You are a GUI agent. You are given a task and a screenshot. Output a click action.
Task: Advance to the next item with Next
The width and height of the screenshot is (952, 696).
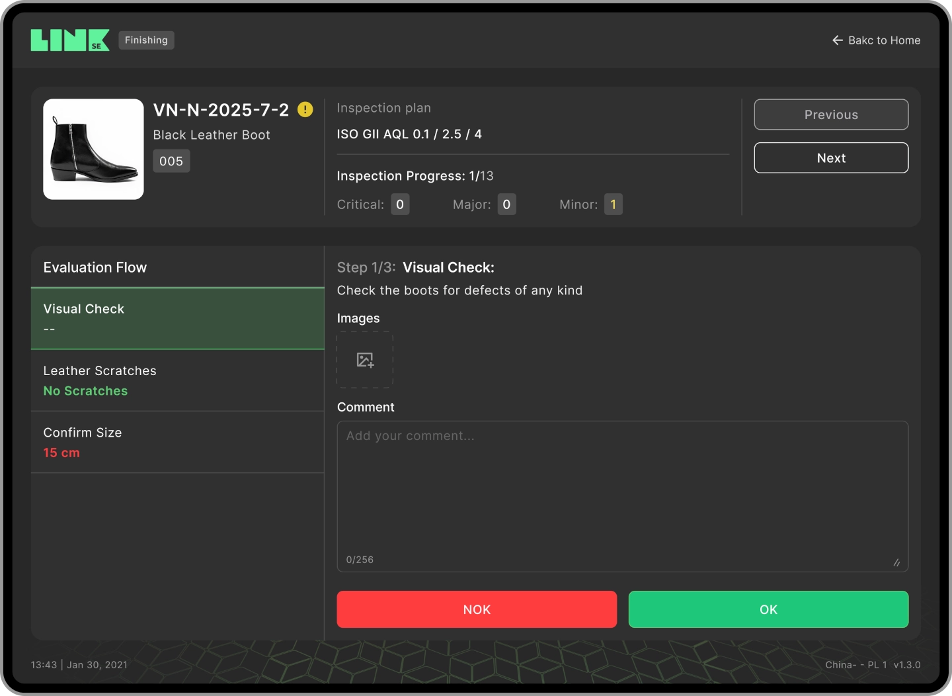click(x=830, y=157)
